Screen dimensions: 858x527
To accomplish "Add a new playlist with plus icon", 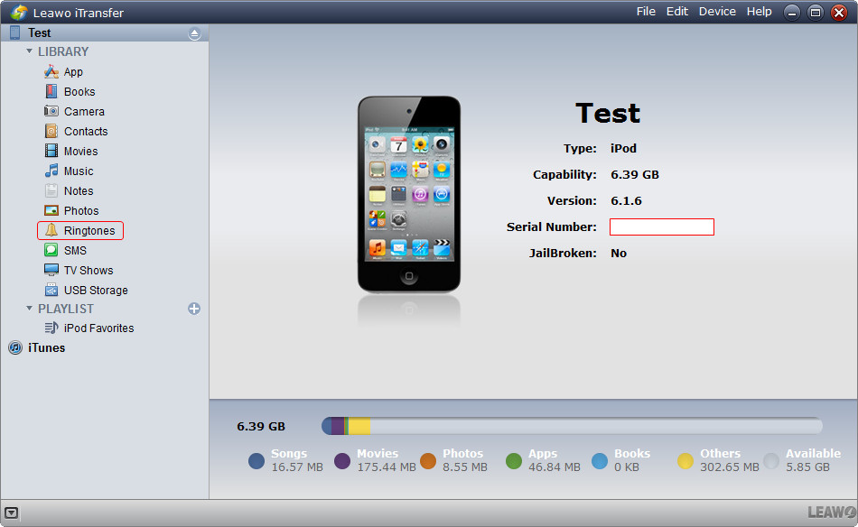I will (x=193, y=309).
